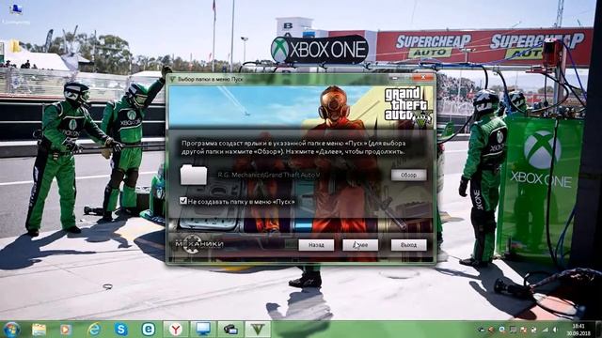The height and width of the screenshot is (338, 602).
Task: Close the installer window with X
Action: [423, 77]
